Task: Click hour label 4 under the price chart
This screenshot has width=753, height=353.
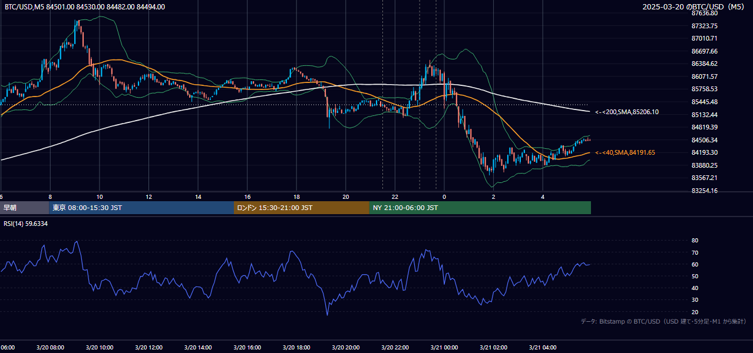Action: pyautogui.click(x=543, y=197)
